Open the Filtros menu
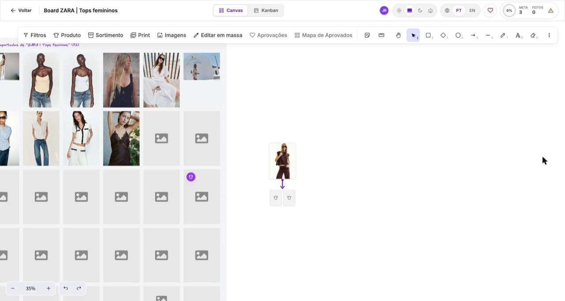 click(x=34, y=35)
